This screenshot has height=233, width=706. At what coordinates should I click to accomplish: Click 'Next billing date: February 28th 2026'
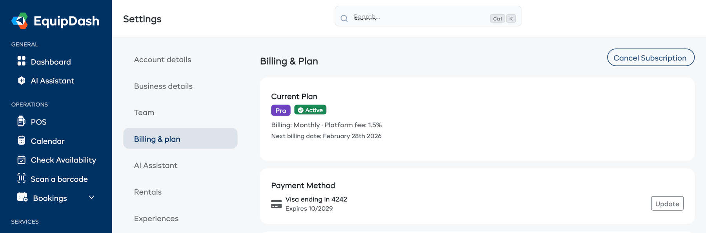tap(326, 136)
